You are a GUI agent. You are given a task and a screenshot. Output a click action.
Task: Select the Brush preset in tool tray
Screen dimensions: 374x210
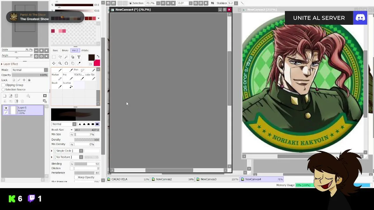[x=57, y=85]
